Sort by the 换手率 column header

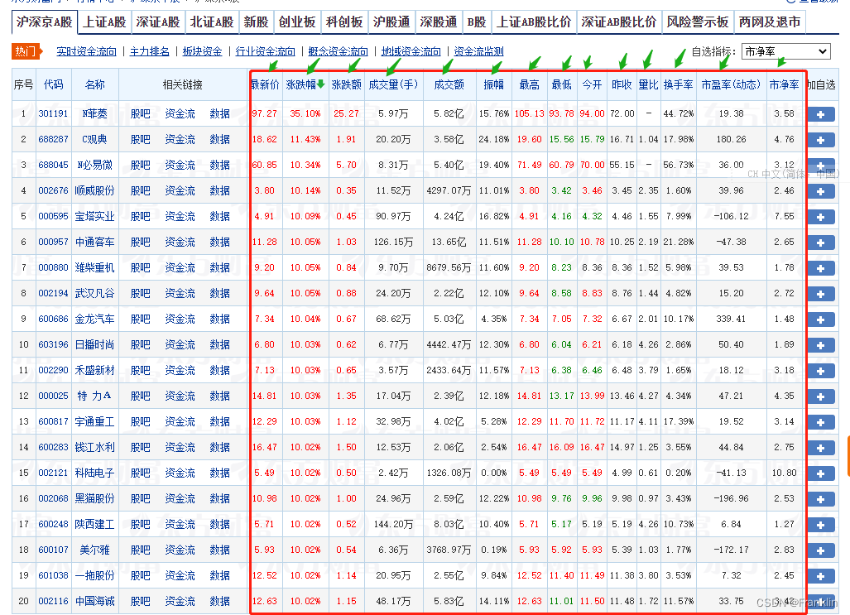pos(678,84)
